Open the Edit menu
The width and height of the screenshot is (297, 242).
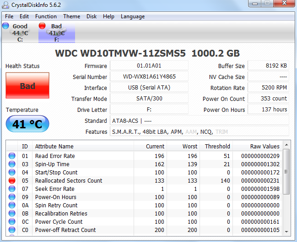point(24,16)
